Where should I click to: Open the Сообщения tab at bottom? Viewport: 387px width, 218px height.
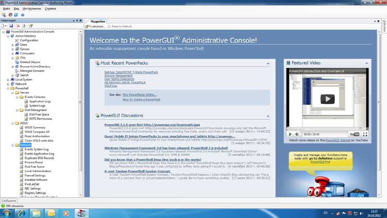click(9, 201)
